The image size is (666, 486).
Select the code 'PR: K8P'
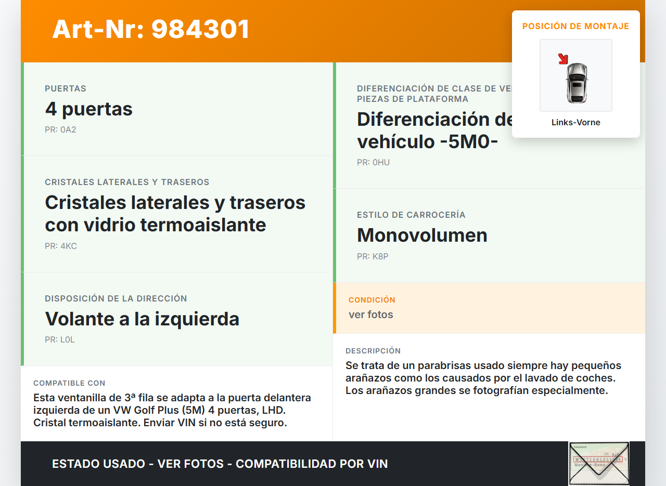(x=373, y=256)
